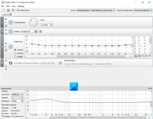
Task: Select the 31-band radio option
Action: click(x=15, y=53)
